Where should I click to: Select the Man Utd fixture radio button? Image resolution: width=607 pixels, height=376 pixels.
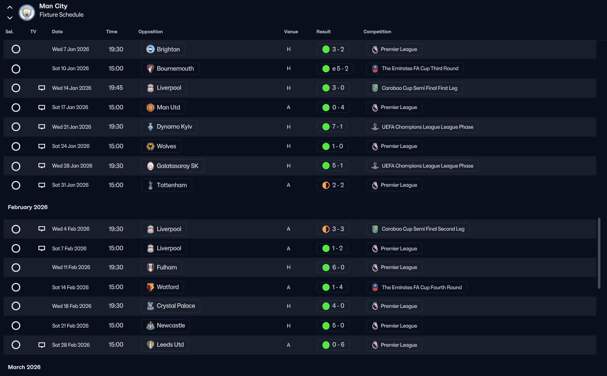(16, 108)
